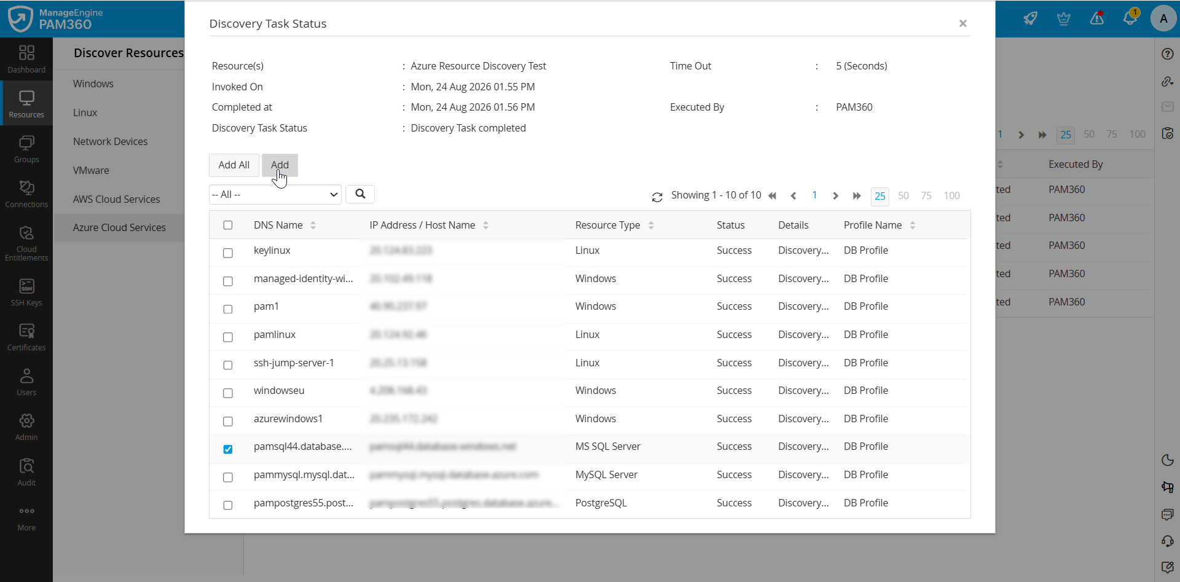Click 'MS SQL Server' resource type cell
The image size is (1180, 582).
(608, 446)
